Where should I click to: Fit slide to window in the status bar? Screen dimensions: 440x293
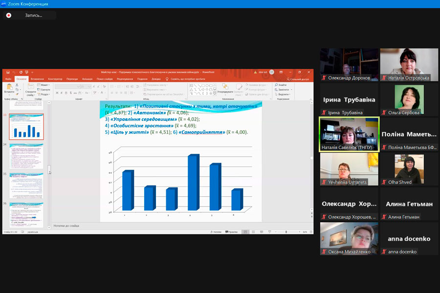pos(311,232)
